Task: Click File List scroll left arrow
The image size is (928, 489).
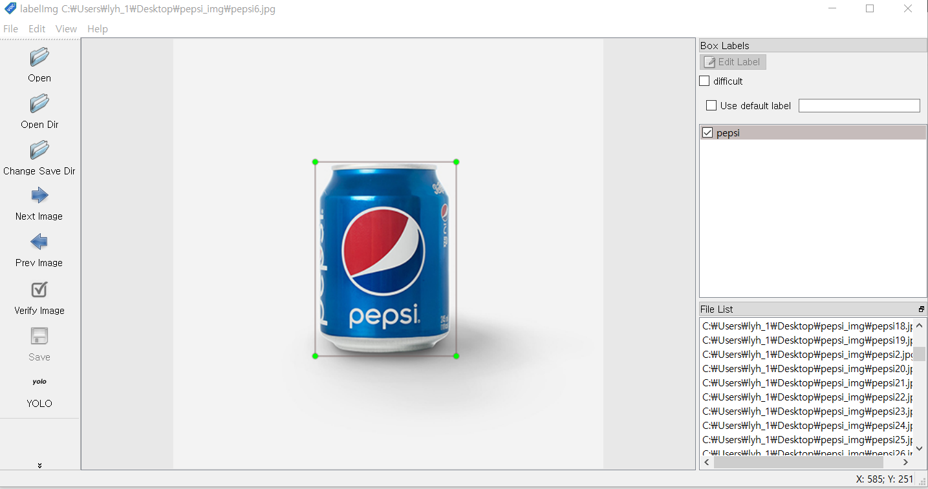Action: [x=707, y=463]
